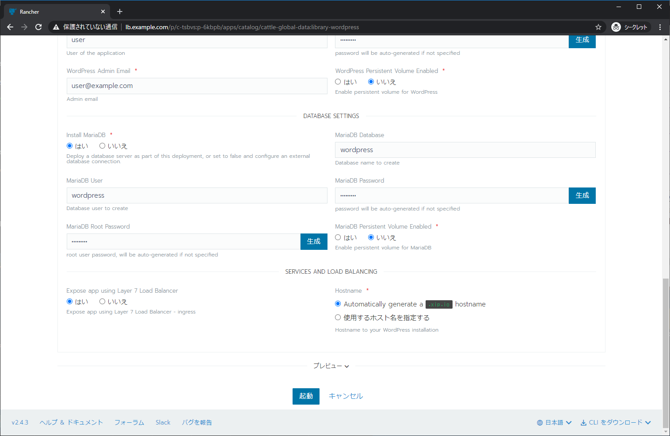The width and height of the screenshot is (670, 436).
Task: Maximize the browser window
Action: [639, 7]
